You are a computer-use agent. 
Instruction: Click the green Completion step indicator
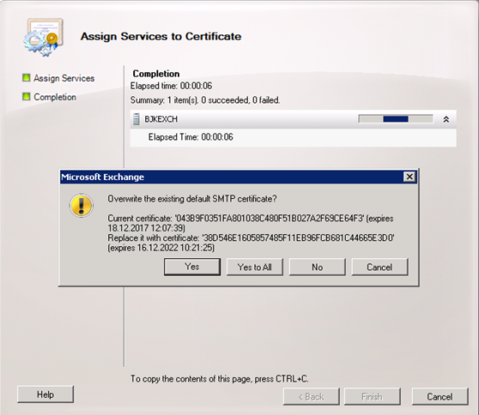coord(27,97)
